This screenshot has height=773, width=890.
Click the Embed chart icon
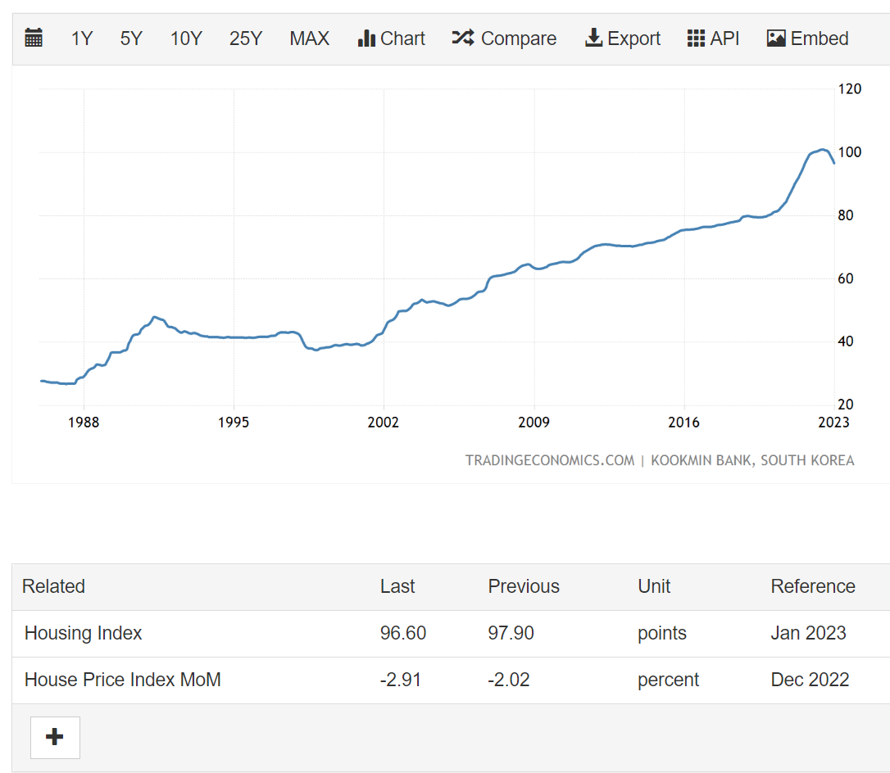pyautogui.click(x=806, y=38)
